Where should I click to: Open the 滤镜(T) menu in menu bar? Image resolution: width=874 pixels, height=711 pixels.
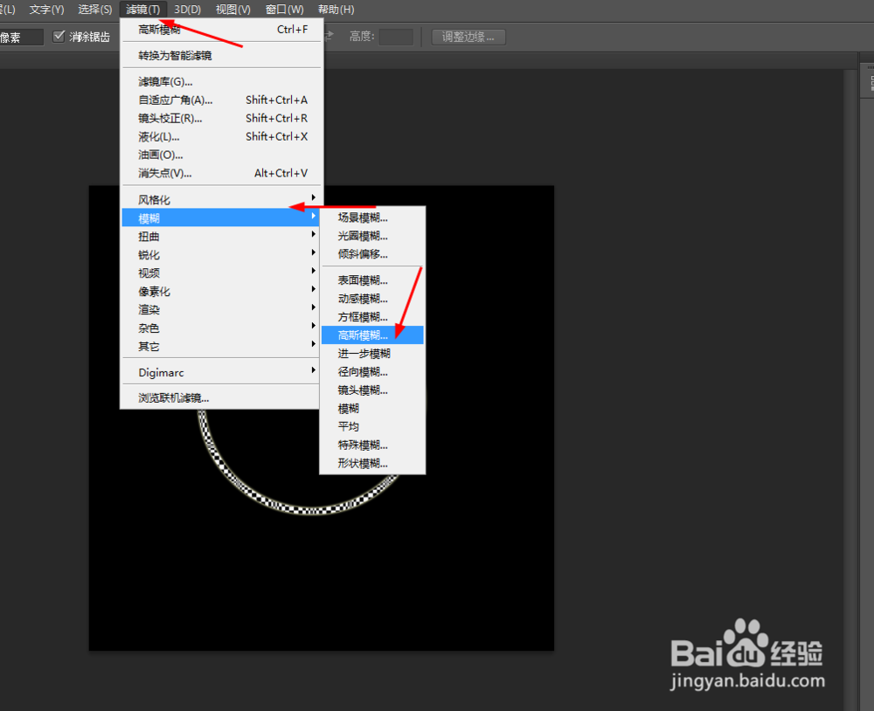click(x=142, y=10)
